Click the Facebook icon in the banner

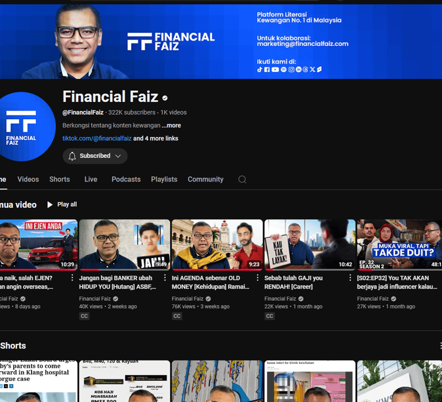(267, 69)
